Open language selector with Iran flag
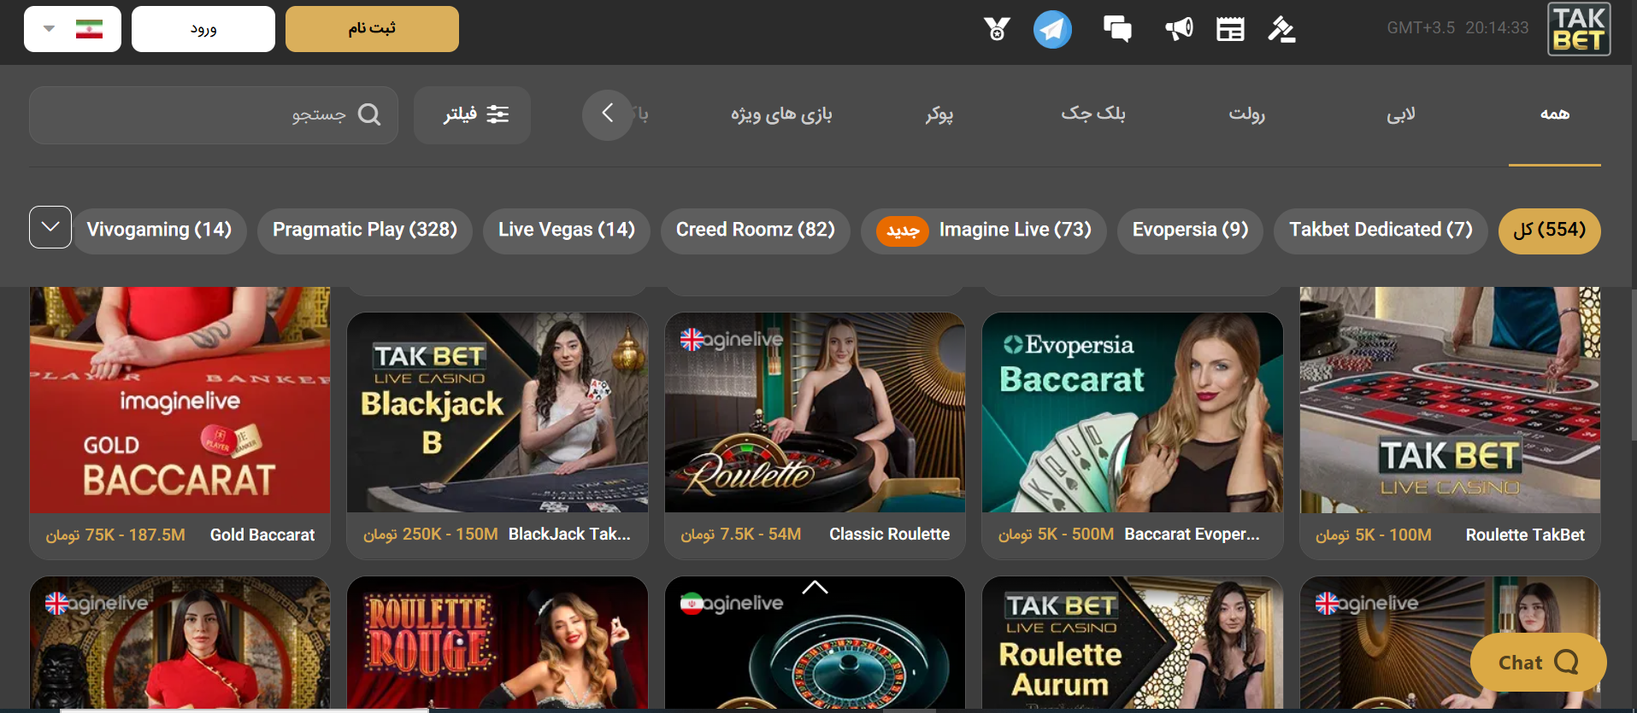The image size is (1637, 713). [x=73, y=29]
